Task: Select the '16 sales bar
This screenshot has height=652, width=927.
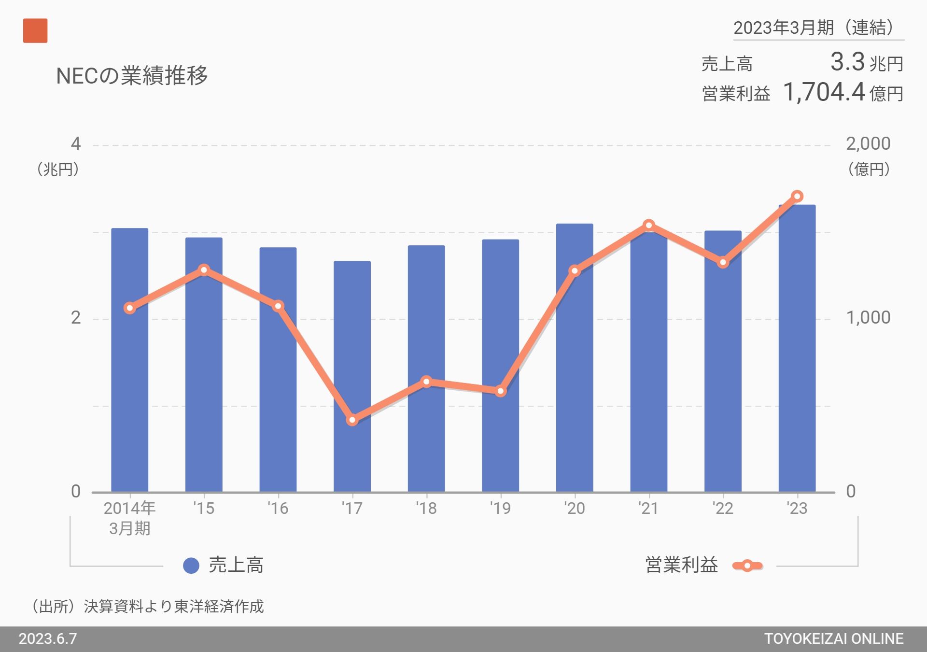Action: pos(278,370)
